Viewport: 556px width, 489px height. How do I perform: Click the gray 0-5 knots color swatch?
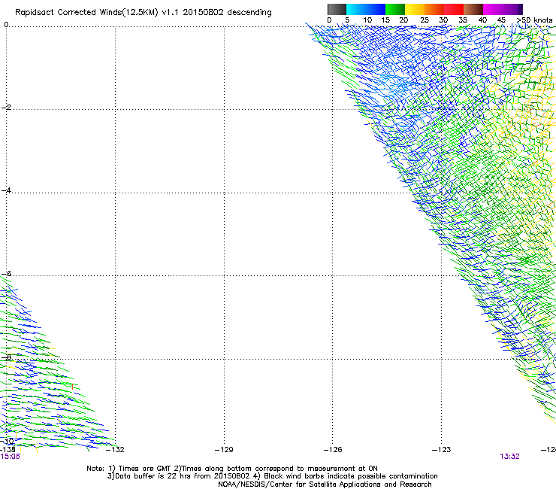coord(337,9)
